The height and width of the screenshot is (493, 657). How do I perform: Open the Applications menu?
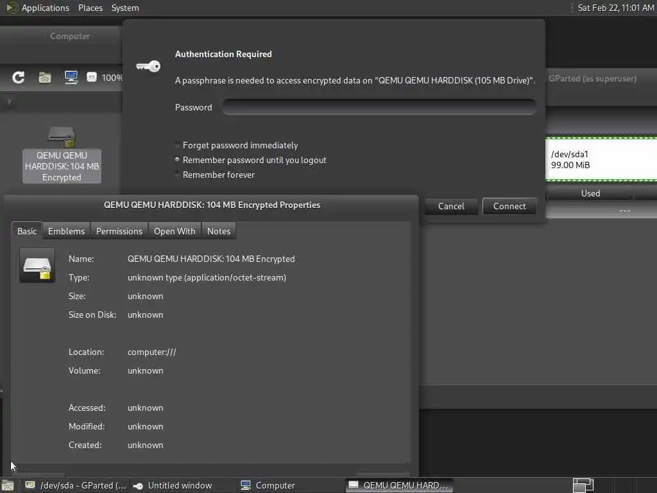click(x=46, y=8)
